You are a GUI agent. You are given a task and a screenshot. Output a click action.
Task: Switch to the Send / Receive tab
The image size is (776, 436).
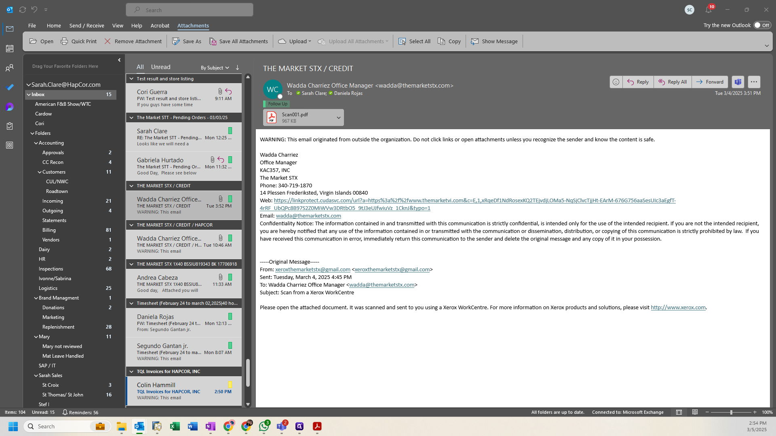pos(86,25)
